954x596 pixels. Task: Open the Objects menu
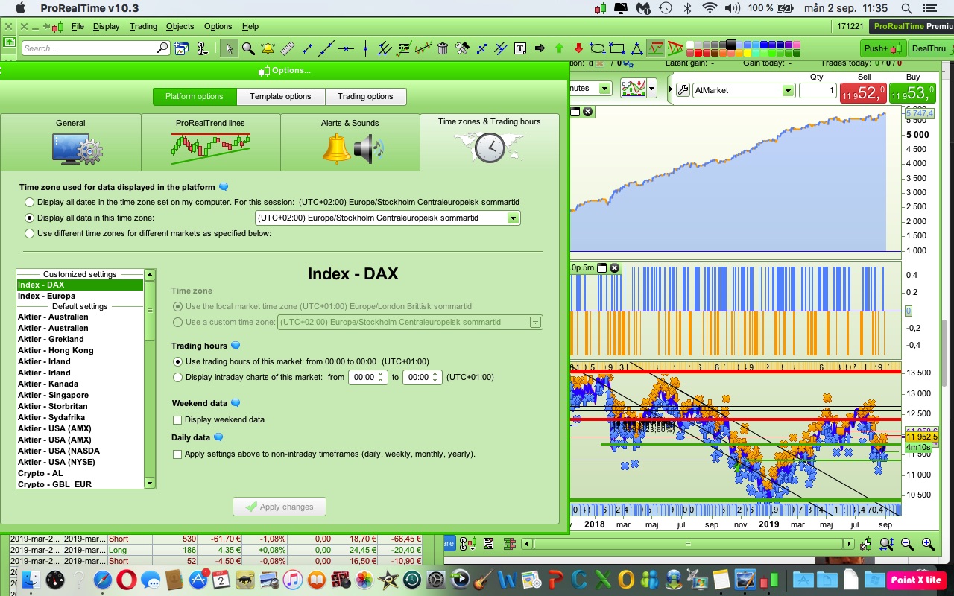(x=180, y=26)
